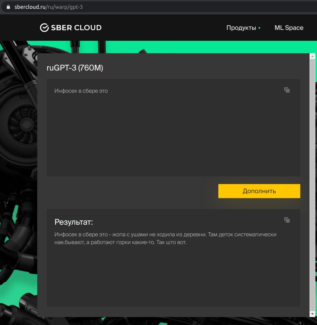Expand the Продукты dropdown menu
The height and width of the screenshot is (325, 317).
243,28
